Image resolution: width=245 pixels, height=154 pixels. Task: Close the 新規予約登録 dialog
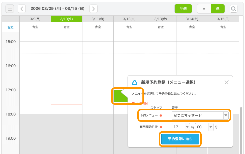tap(226, 82)
